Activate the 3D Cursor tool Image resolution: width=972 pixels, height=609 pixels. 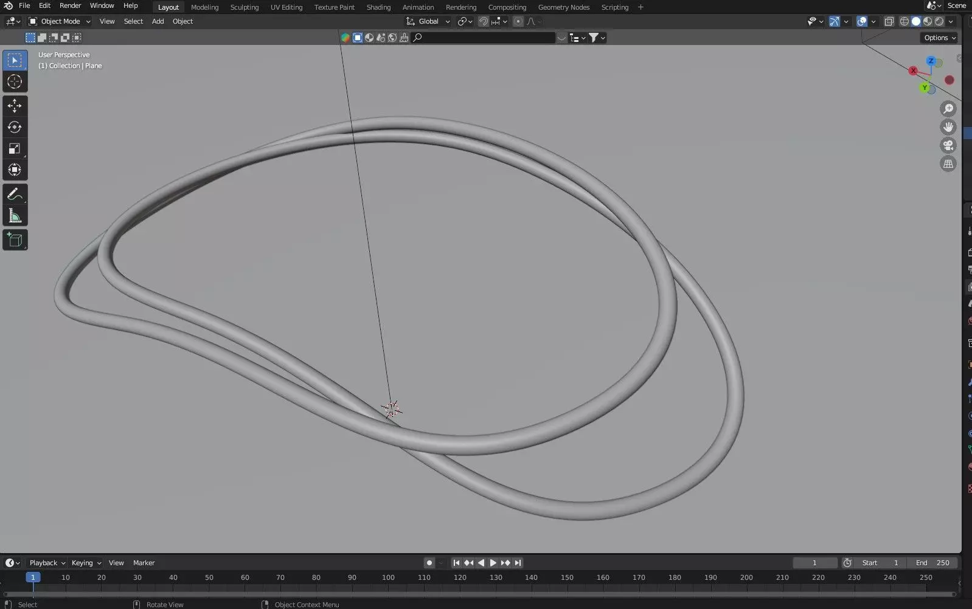tap(15, 81)
